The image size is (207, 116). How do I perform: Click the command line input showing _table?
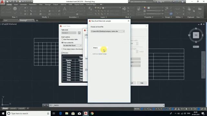(107, 105)
